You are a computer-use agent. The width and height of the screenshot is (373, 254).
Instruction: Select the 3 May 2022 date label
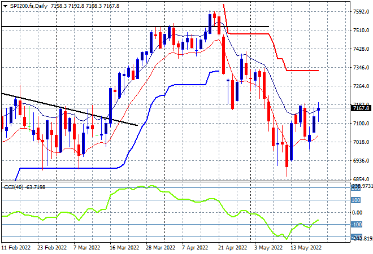pos(268,248)
